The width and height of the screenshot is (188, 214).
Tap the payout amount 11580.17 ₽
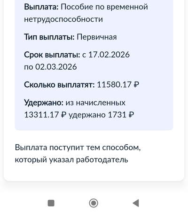click(118, 85)
